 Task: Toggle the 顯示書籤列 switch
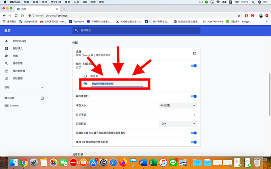[x=194, y=96]
